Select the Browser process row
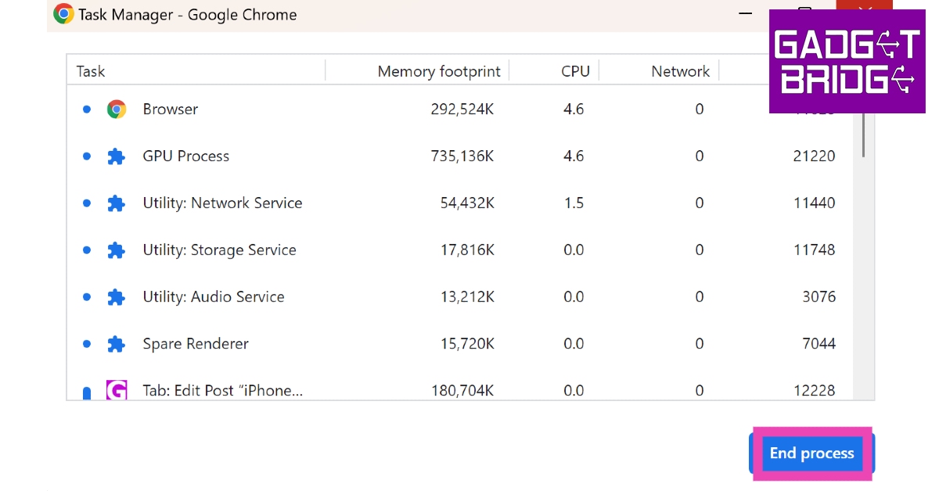The height and width of the screenshot is (491, 939). [x=171, y=109]
